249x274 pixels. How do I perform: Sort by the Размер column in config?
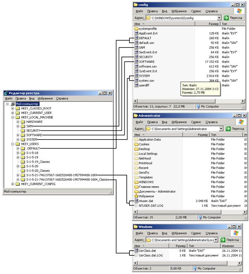(x=207, y=24)
